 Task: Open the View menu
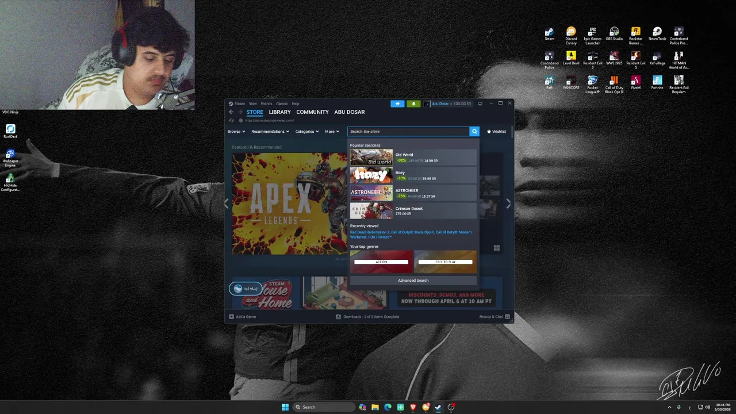[253, 103]
